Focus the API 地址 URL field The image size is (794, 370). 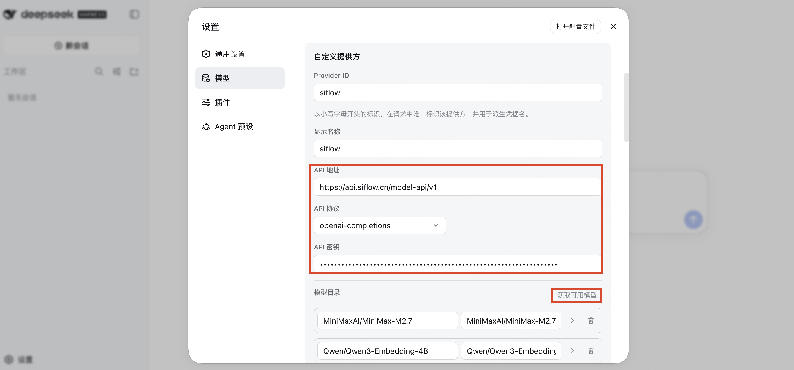458,187
